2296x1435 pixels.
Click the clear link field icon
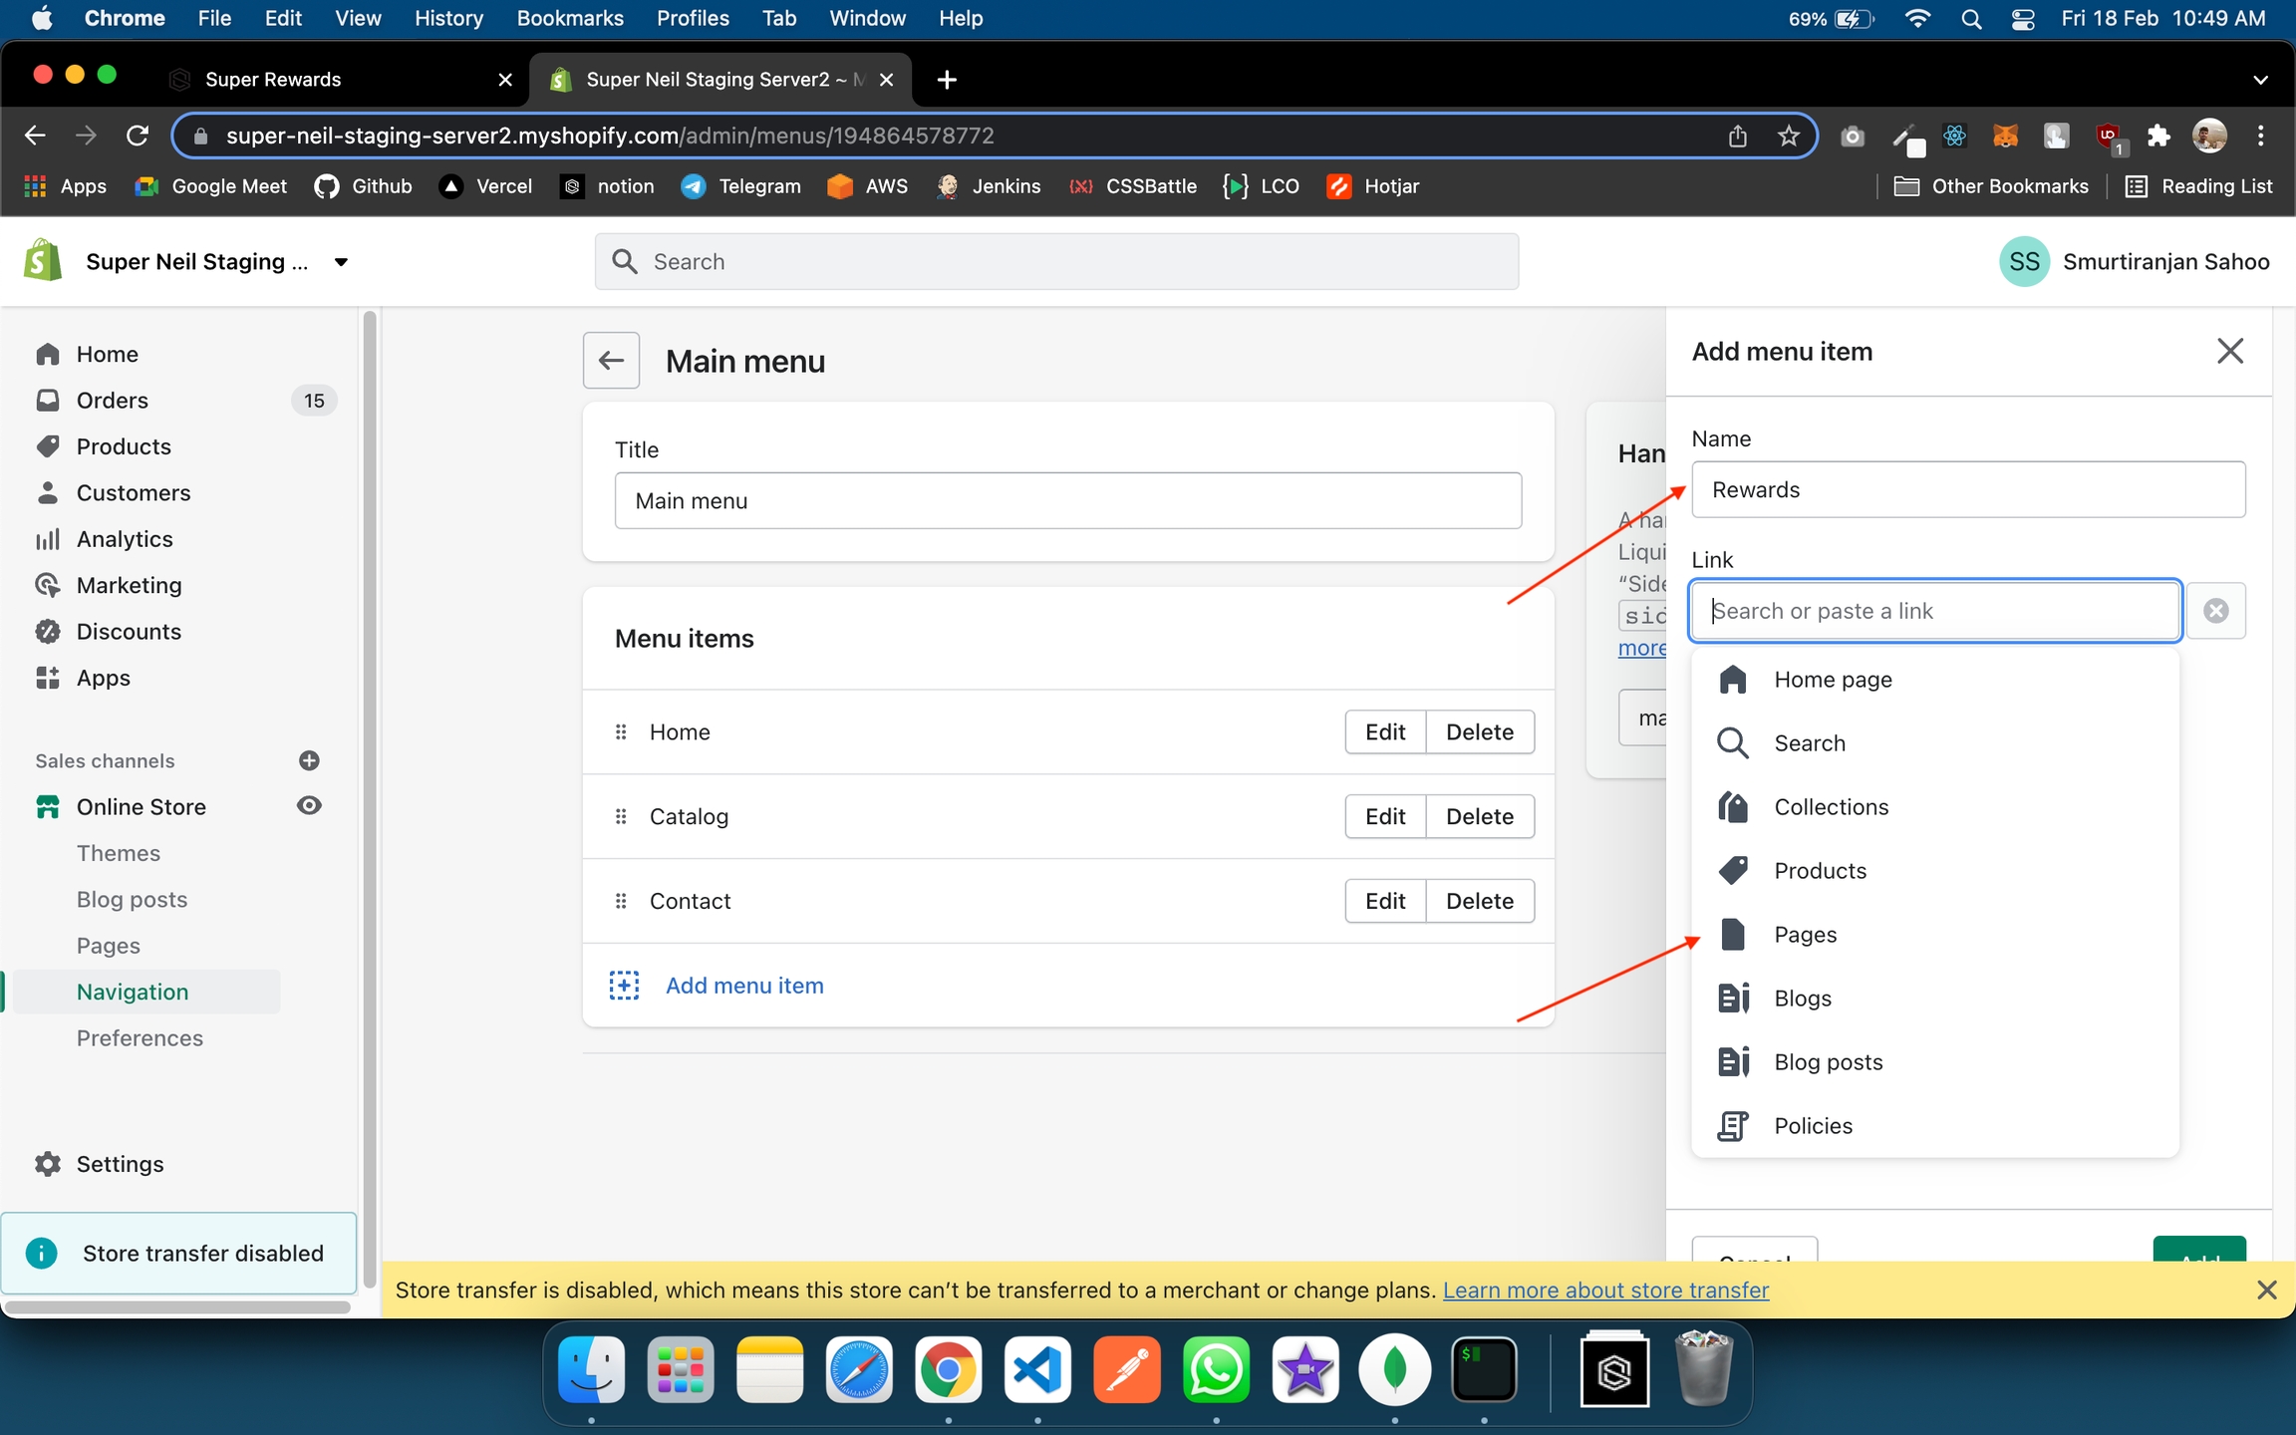[2215, 611]
